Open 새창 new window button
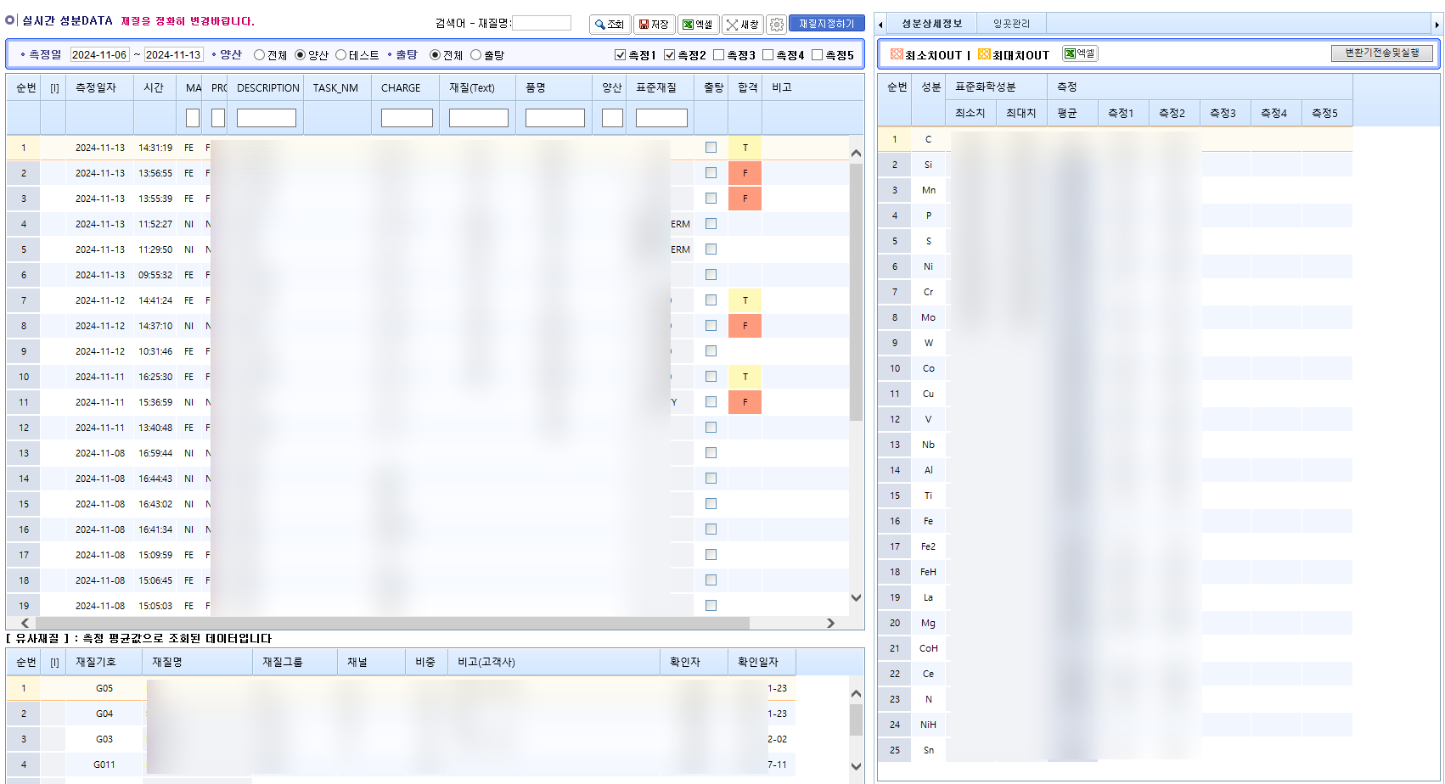Image resolution: width=1445 pixels, height=784 pixels. 742,25
